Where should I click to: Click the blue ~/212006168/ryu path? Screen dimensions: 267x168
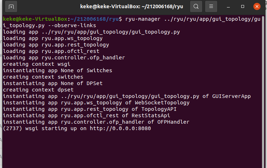tap(94, 19)
